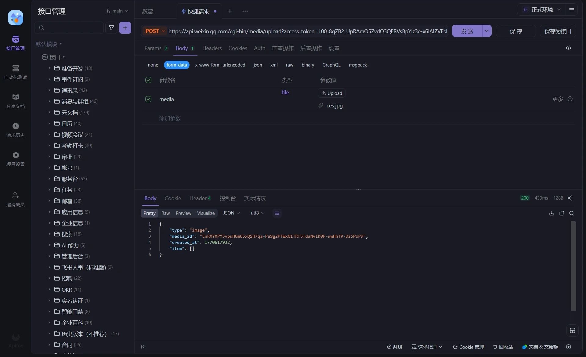Expand the 云文档 folder
Viewport: 586px width, 357px height.
tap(70, 113)
